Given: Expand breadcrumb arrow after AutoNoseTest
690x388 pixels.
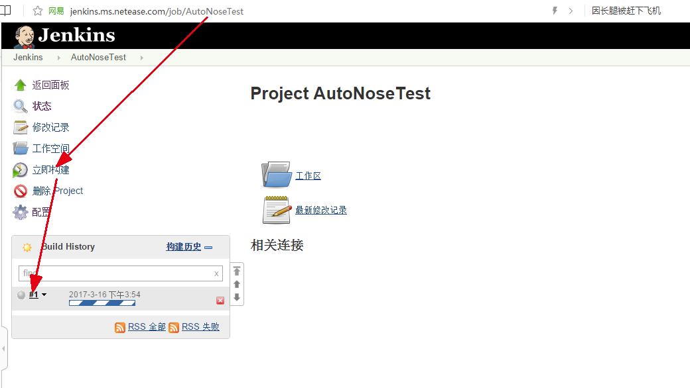Looking at the screenshot, I should tap(142, 58).
